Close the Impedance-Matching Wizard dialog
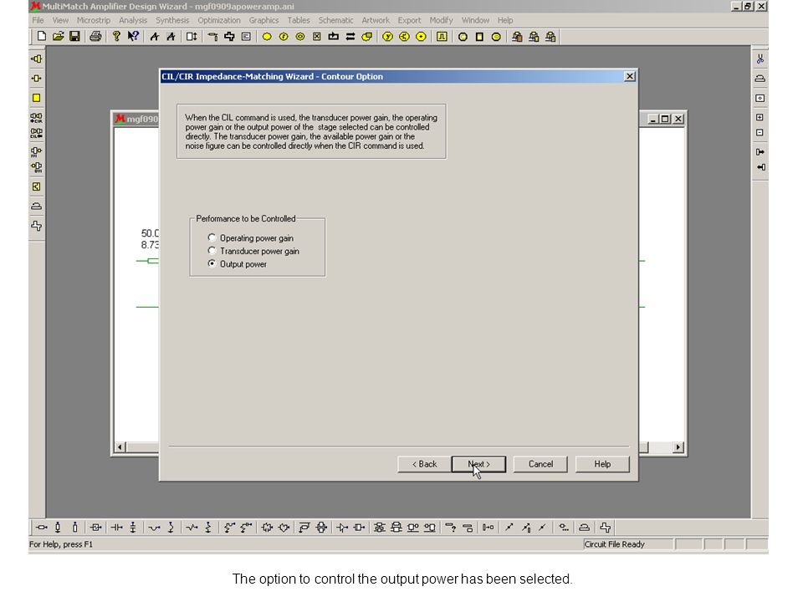803x602 pixels. tap(630, 76)
